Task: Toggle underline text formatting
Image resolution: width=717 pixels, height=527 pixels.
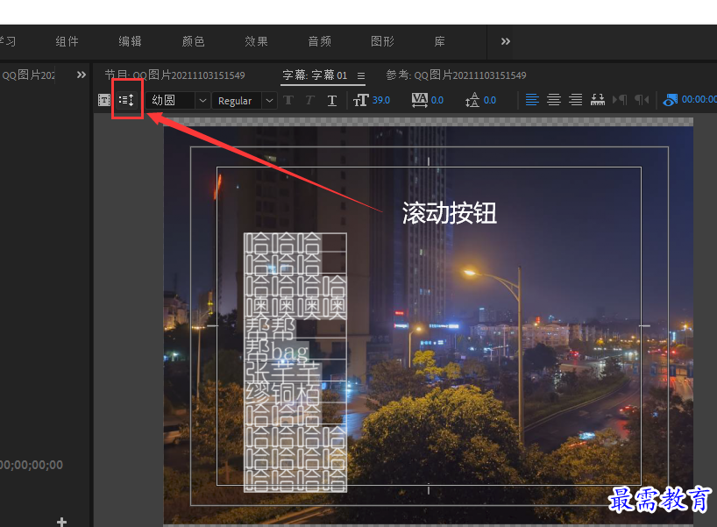Action: point(332,100)
